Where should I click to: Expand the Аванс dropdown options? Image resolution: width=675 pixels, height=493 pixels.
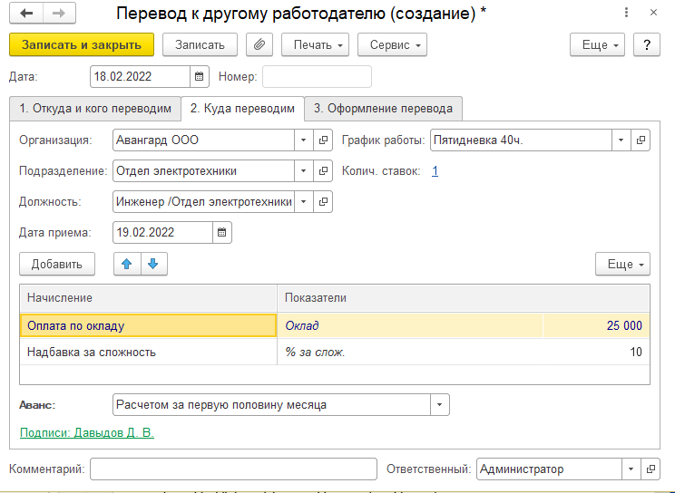[x=440, y=404]
